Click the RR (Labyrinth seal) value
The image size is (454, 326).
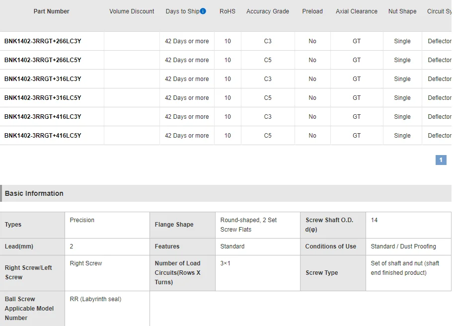click(95, 299)
